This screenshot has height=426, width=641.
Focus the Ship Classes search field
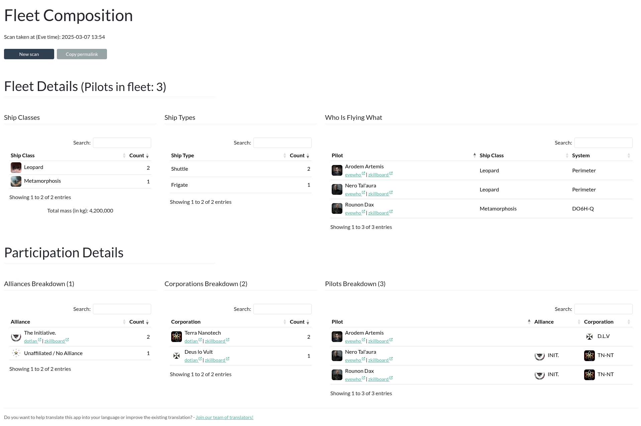coord(122,143)
